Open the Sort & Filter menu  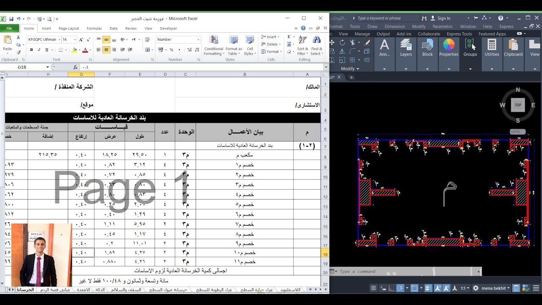(x=303, y=46)
